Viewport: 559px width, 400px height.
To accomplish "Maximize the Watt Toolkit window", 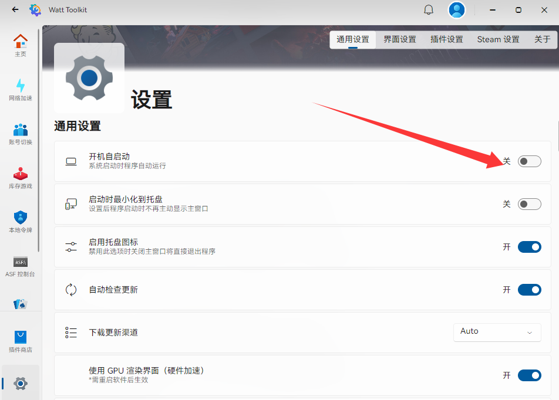I will point(518,10).
